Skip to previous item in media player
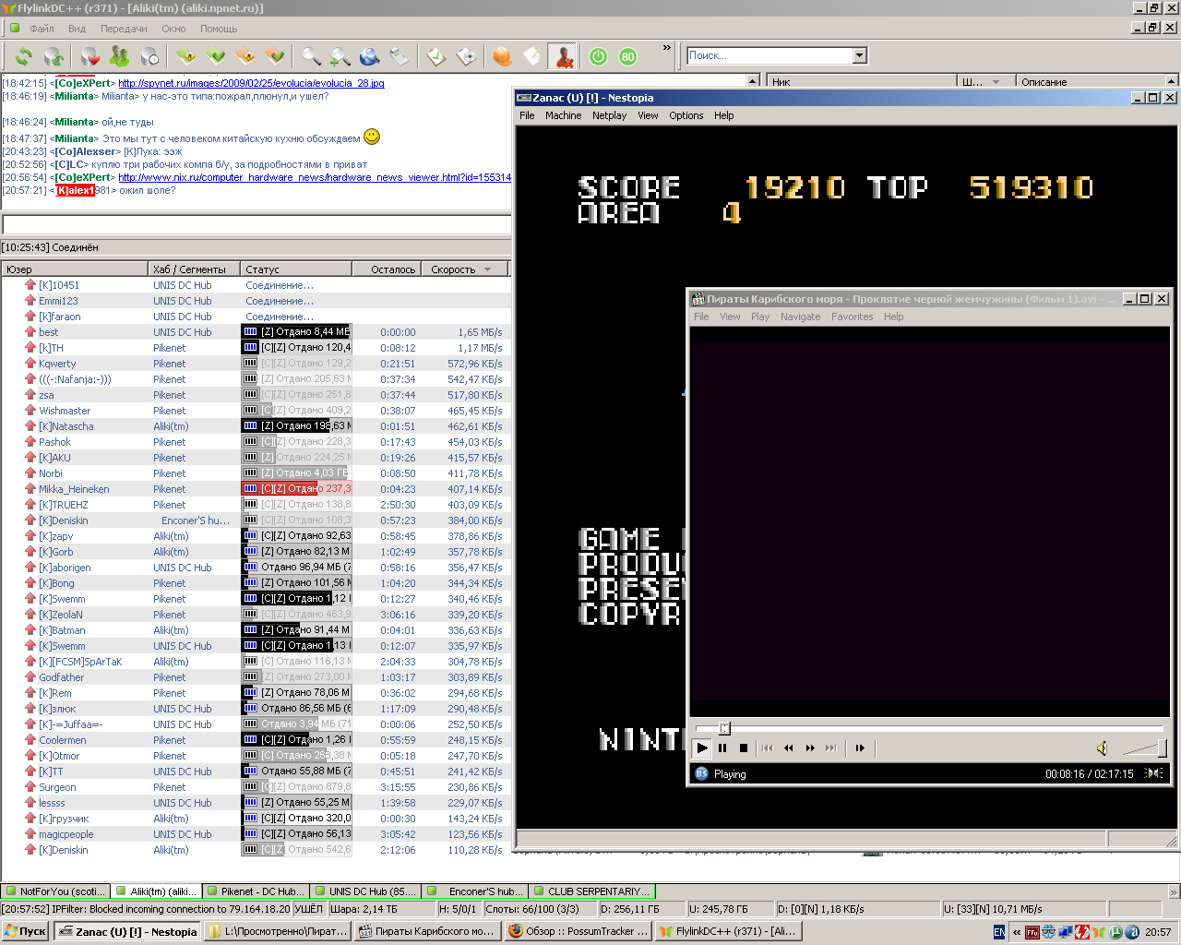1181x945 pixels. [768, 748]
